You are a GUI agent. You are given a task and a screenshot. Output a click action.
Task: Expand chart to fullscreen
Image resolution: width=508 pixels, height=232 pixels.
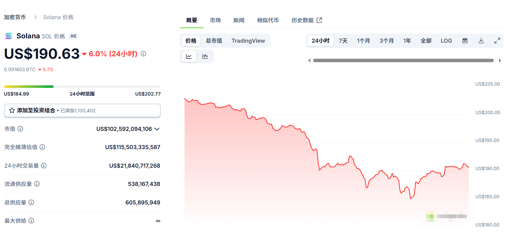(x=497, y=41)
